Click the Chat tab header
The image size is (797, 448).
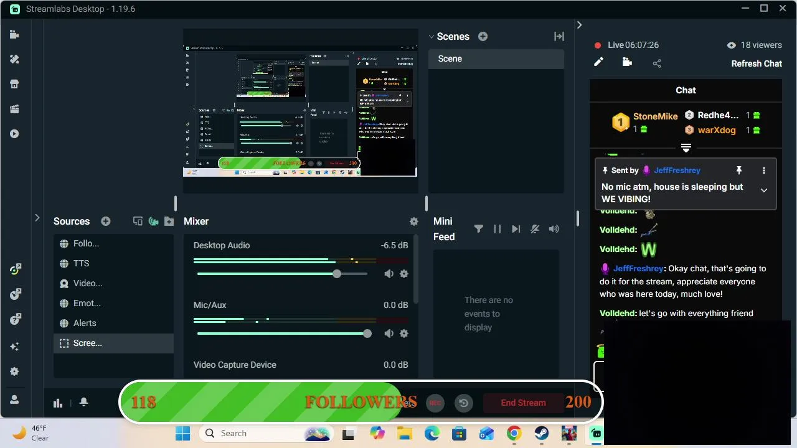686,90
